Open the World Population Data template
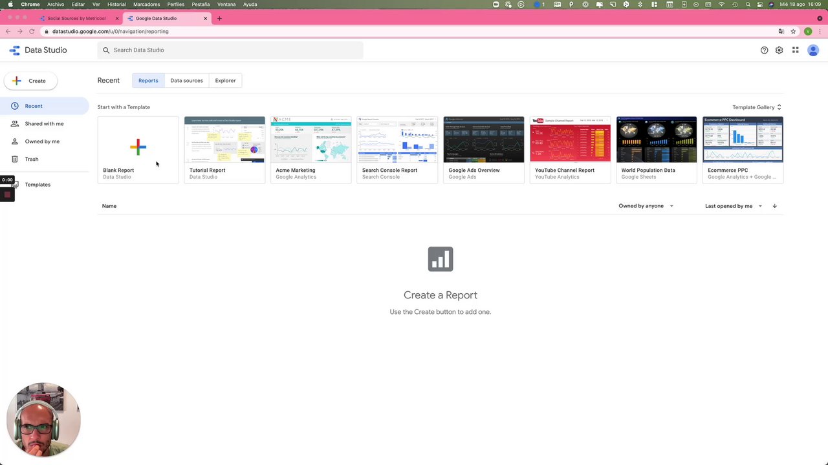Viewport: 828px width, 465px height. tap(657, 150)
